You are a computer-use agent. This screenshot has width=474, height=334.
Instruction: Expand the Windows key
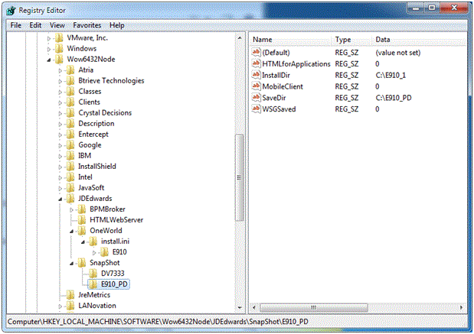pyautogui.click(x=49, y=49)
